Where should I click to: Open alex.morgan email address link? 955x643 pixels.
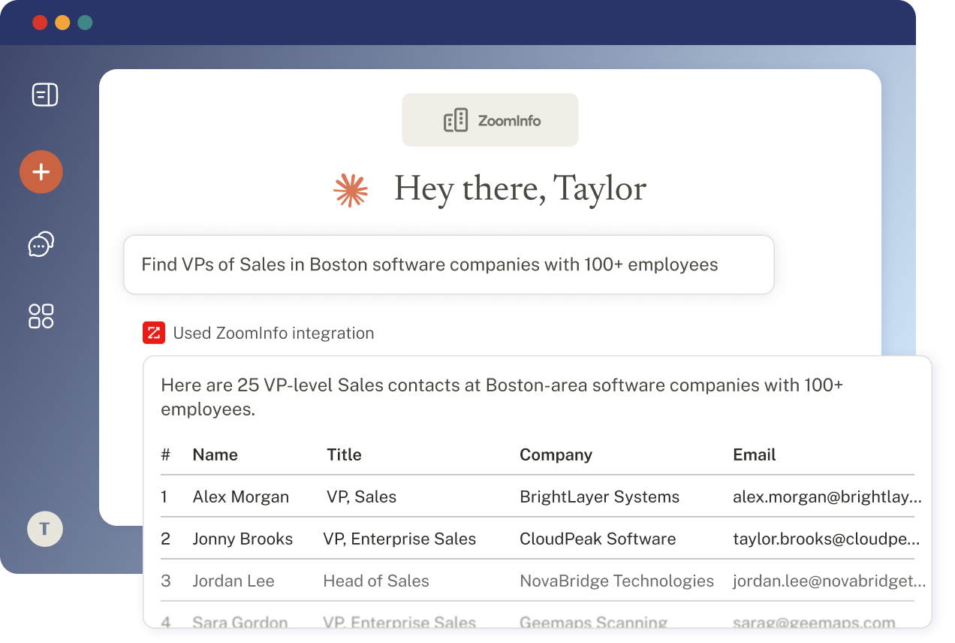pyautogui.click(x=827, y=497)
